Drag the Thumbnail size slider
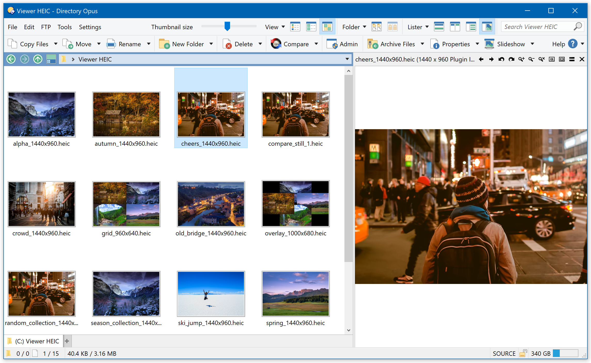 (227, 26)
